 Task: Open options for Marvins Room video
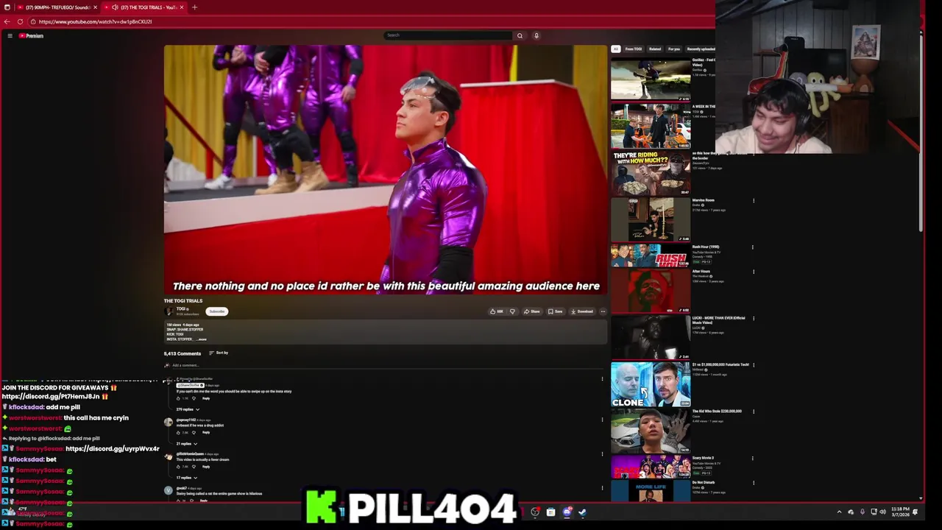753,200
